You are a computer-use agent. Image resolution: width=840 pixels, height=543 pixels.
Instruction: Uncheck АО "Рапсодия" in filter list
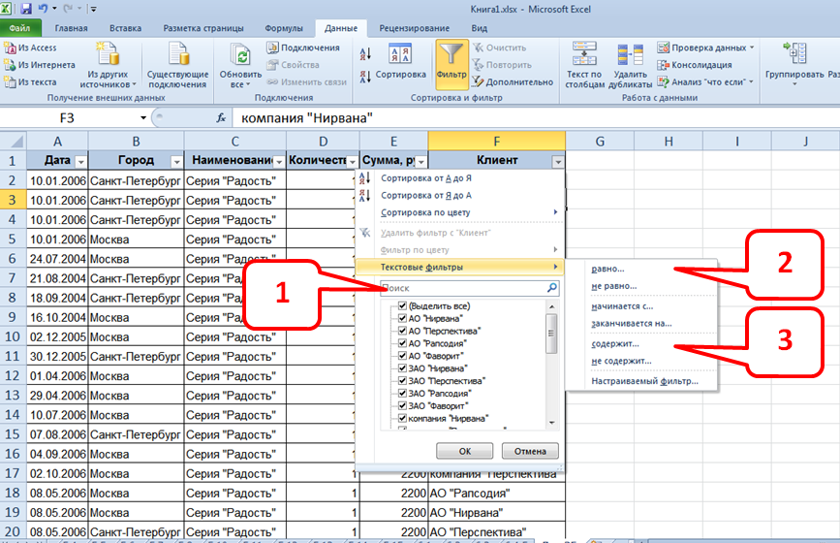click(x=402, y=343)
